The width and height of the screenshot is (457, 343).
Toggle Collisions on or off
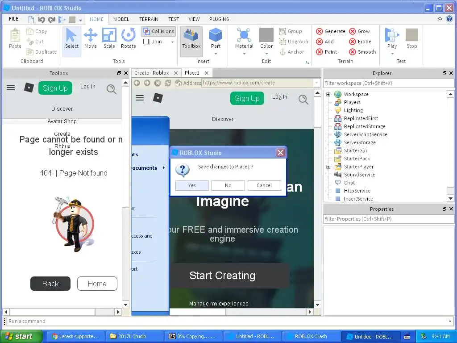click(158, 31)
